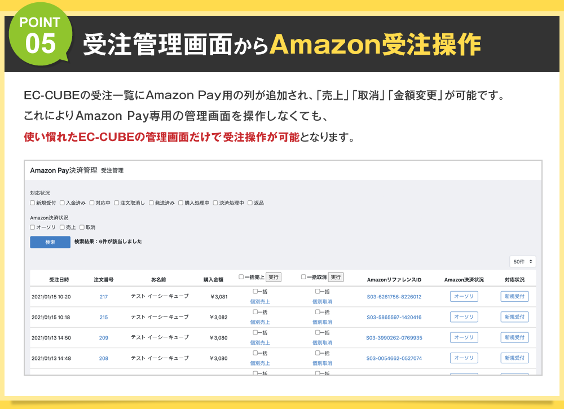Select the ¥3,081 amount cell
The image size is (564, 409).
click(219, 297)
